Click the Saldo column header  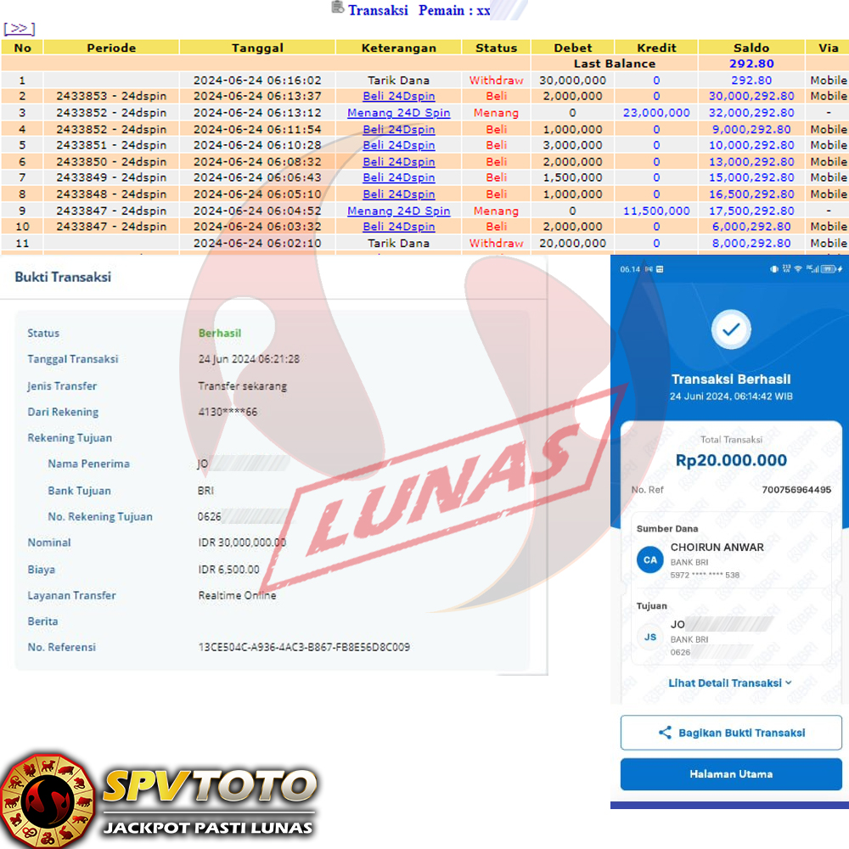click(751, 48)
